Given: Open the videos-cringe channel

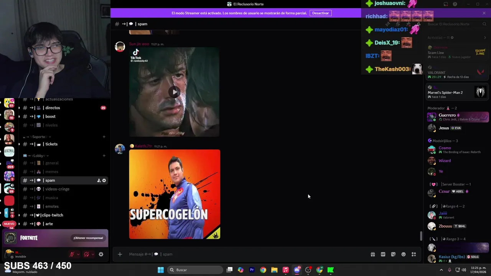Looking at the screenshot, I should (64, 189).
